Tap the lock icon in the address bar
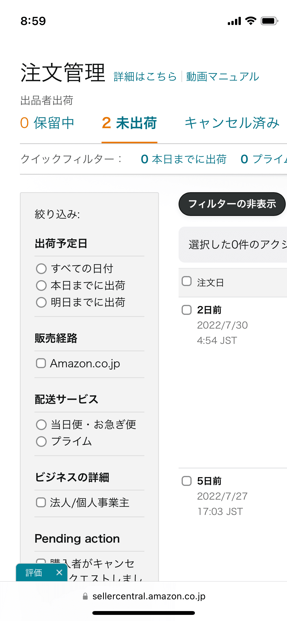Image resolution: width=287 pixels, height=621 pixels. point(85,596)
